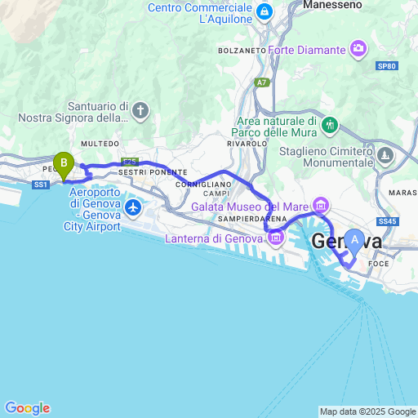
Task: Click the Sestri Ponente district label
Action: coord(153,172)
